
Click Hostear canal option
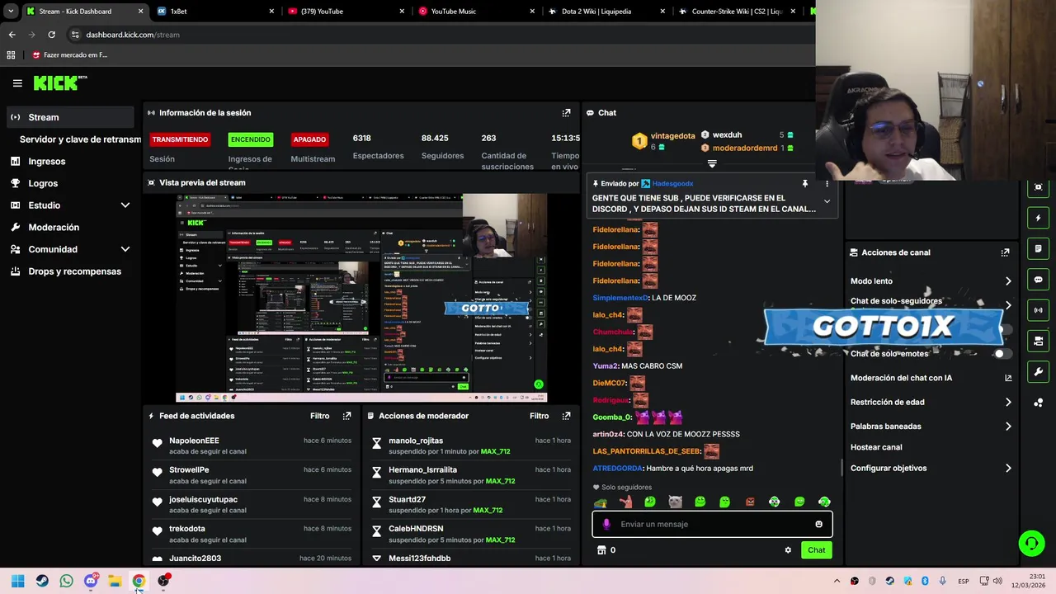pyautogui.click(x=876, y=447)
